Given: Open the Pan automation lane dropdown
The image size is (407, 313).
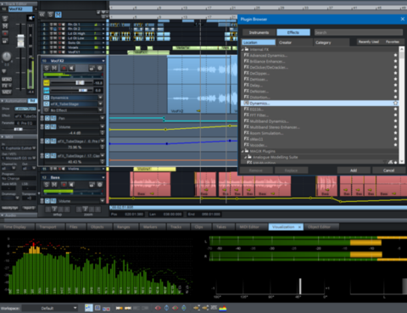Looking at the screenshot, I should pos(102,118).
